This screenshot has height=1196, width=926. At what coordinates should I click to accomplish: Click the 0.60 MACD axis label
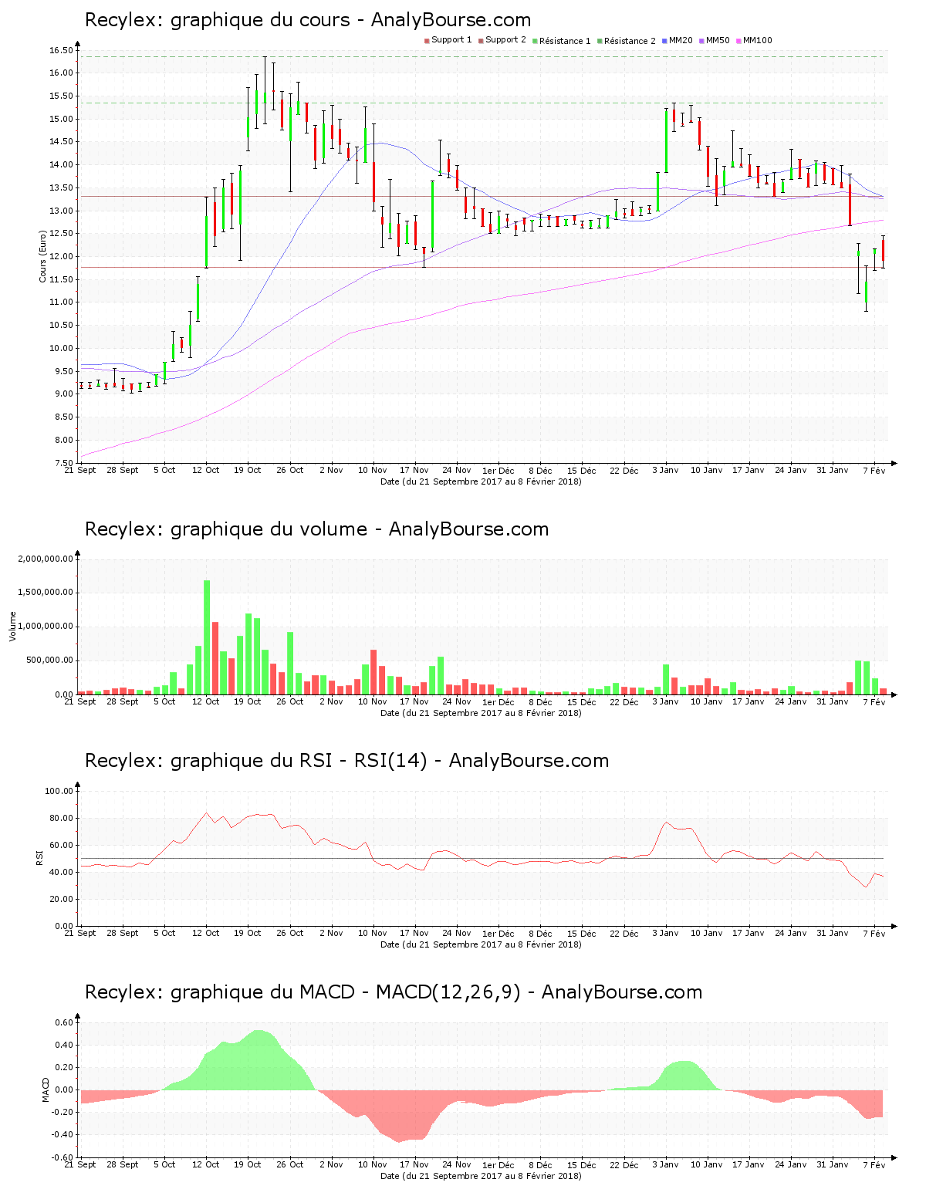click(65, 1022)
